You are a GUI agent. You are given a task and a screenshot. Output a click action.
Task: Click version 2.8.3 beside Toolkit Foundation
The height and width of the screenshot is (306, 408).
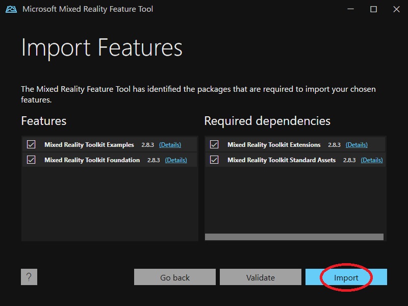154,160
